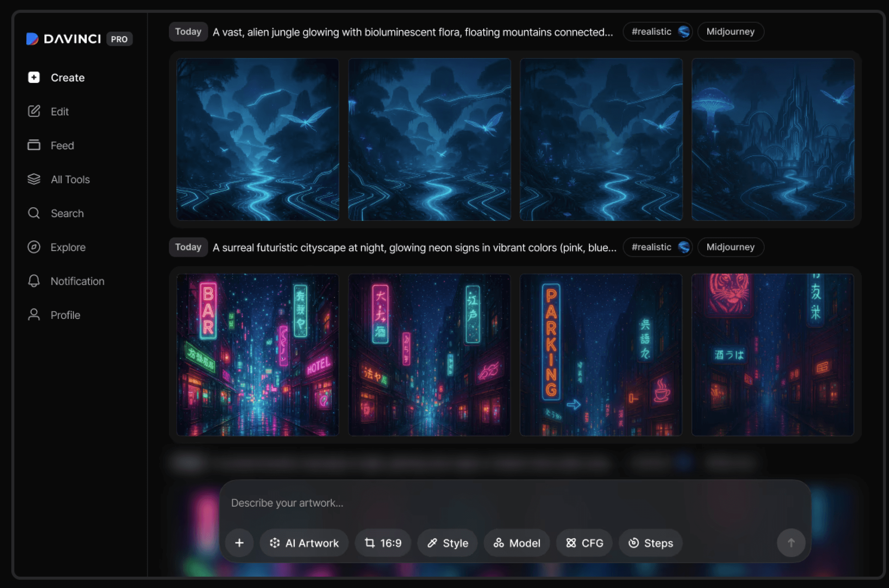Open the CFG setting control
This screenshot has height=588, width=889.
click(x=584, y=542)
